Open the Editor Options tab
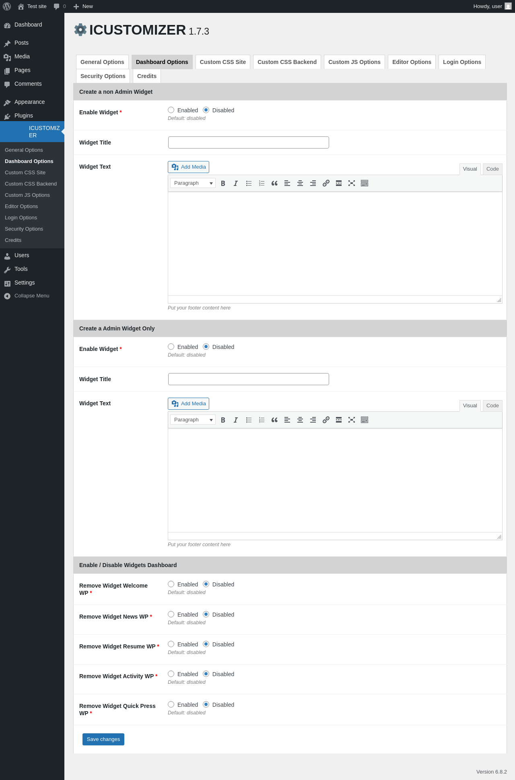 tap(412, 62)
